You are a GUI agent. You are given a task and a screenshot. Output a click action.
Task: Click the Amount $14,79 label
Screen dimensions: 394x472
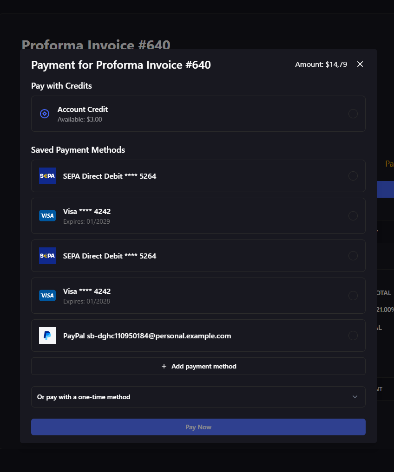coord(321,65)
